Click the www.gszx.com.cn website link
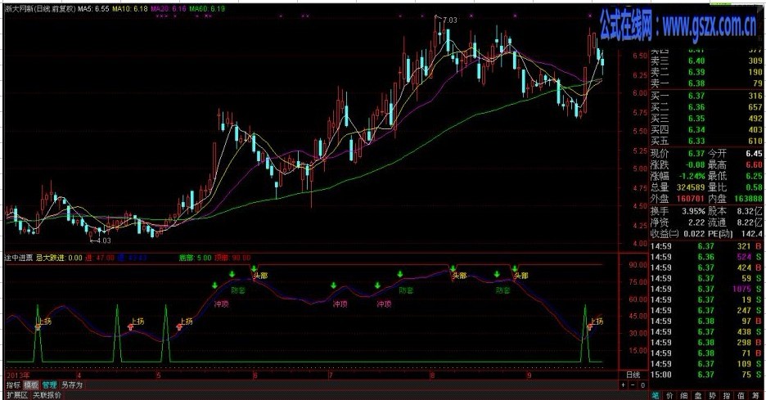Screen dimensions: 766x400 tap(710, 26)
